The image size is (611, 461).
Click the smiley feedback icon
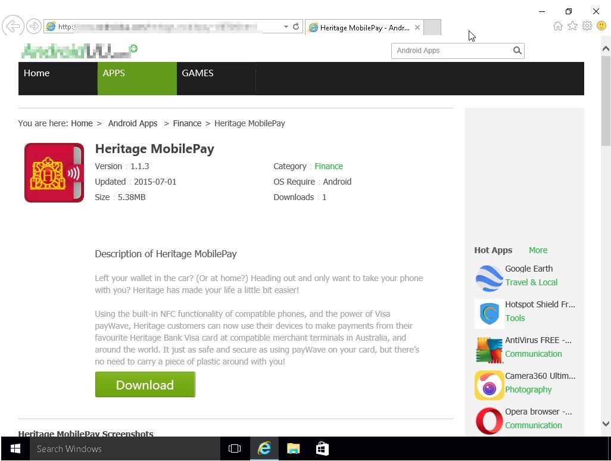601,26
